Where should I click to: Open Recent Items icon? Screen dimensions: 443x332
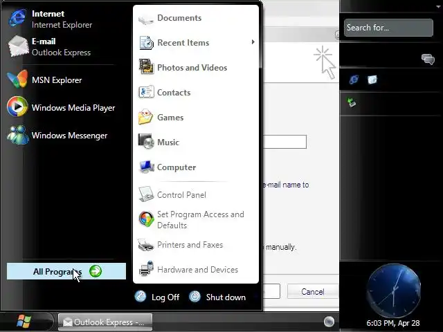(x=146, y=43)
